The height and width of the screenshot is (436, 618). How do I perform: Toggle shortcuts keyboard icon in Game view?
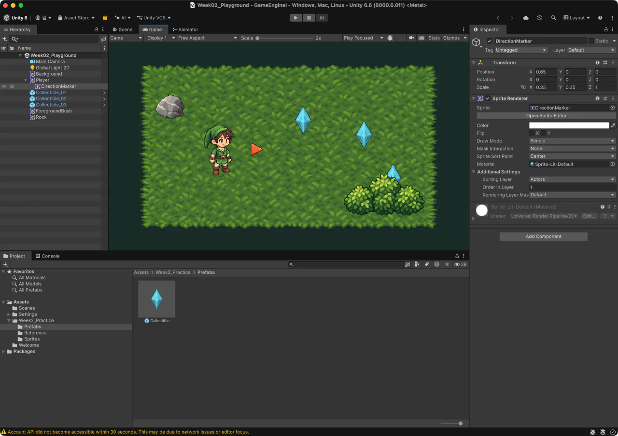click(421, 38)
